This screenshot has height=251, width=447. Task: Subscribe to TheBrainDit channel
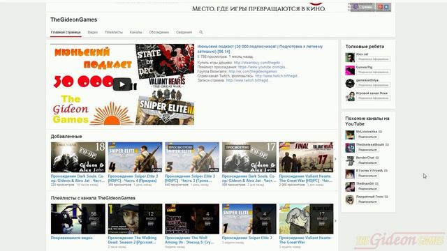[x=367, y=189]
